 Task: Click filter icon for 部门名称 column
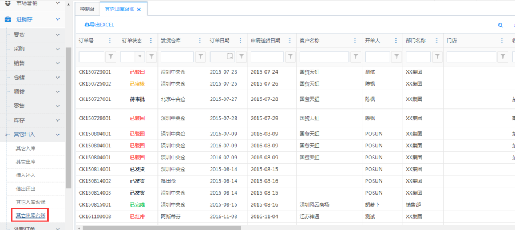[x=437, y=57]
